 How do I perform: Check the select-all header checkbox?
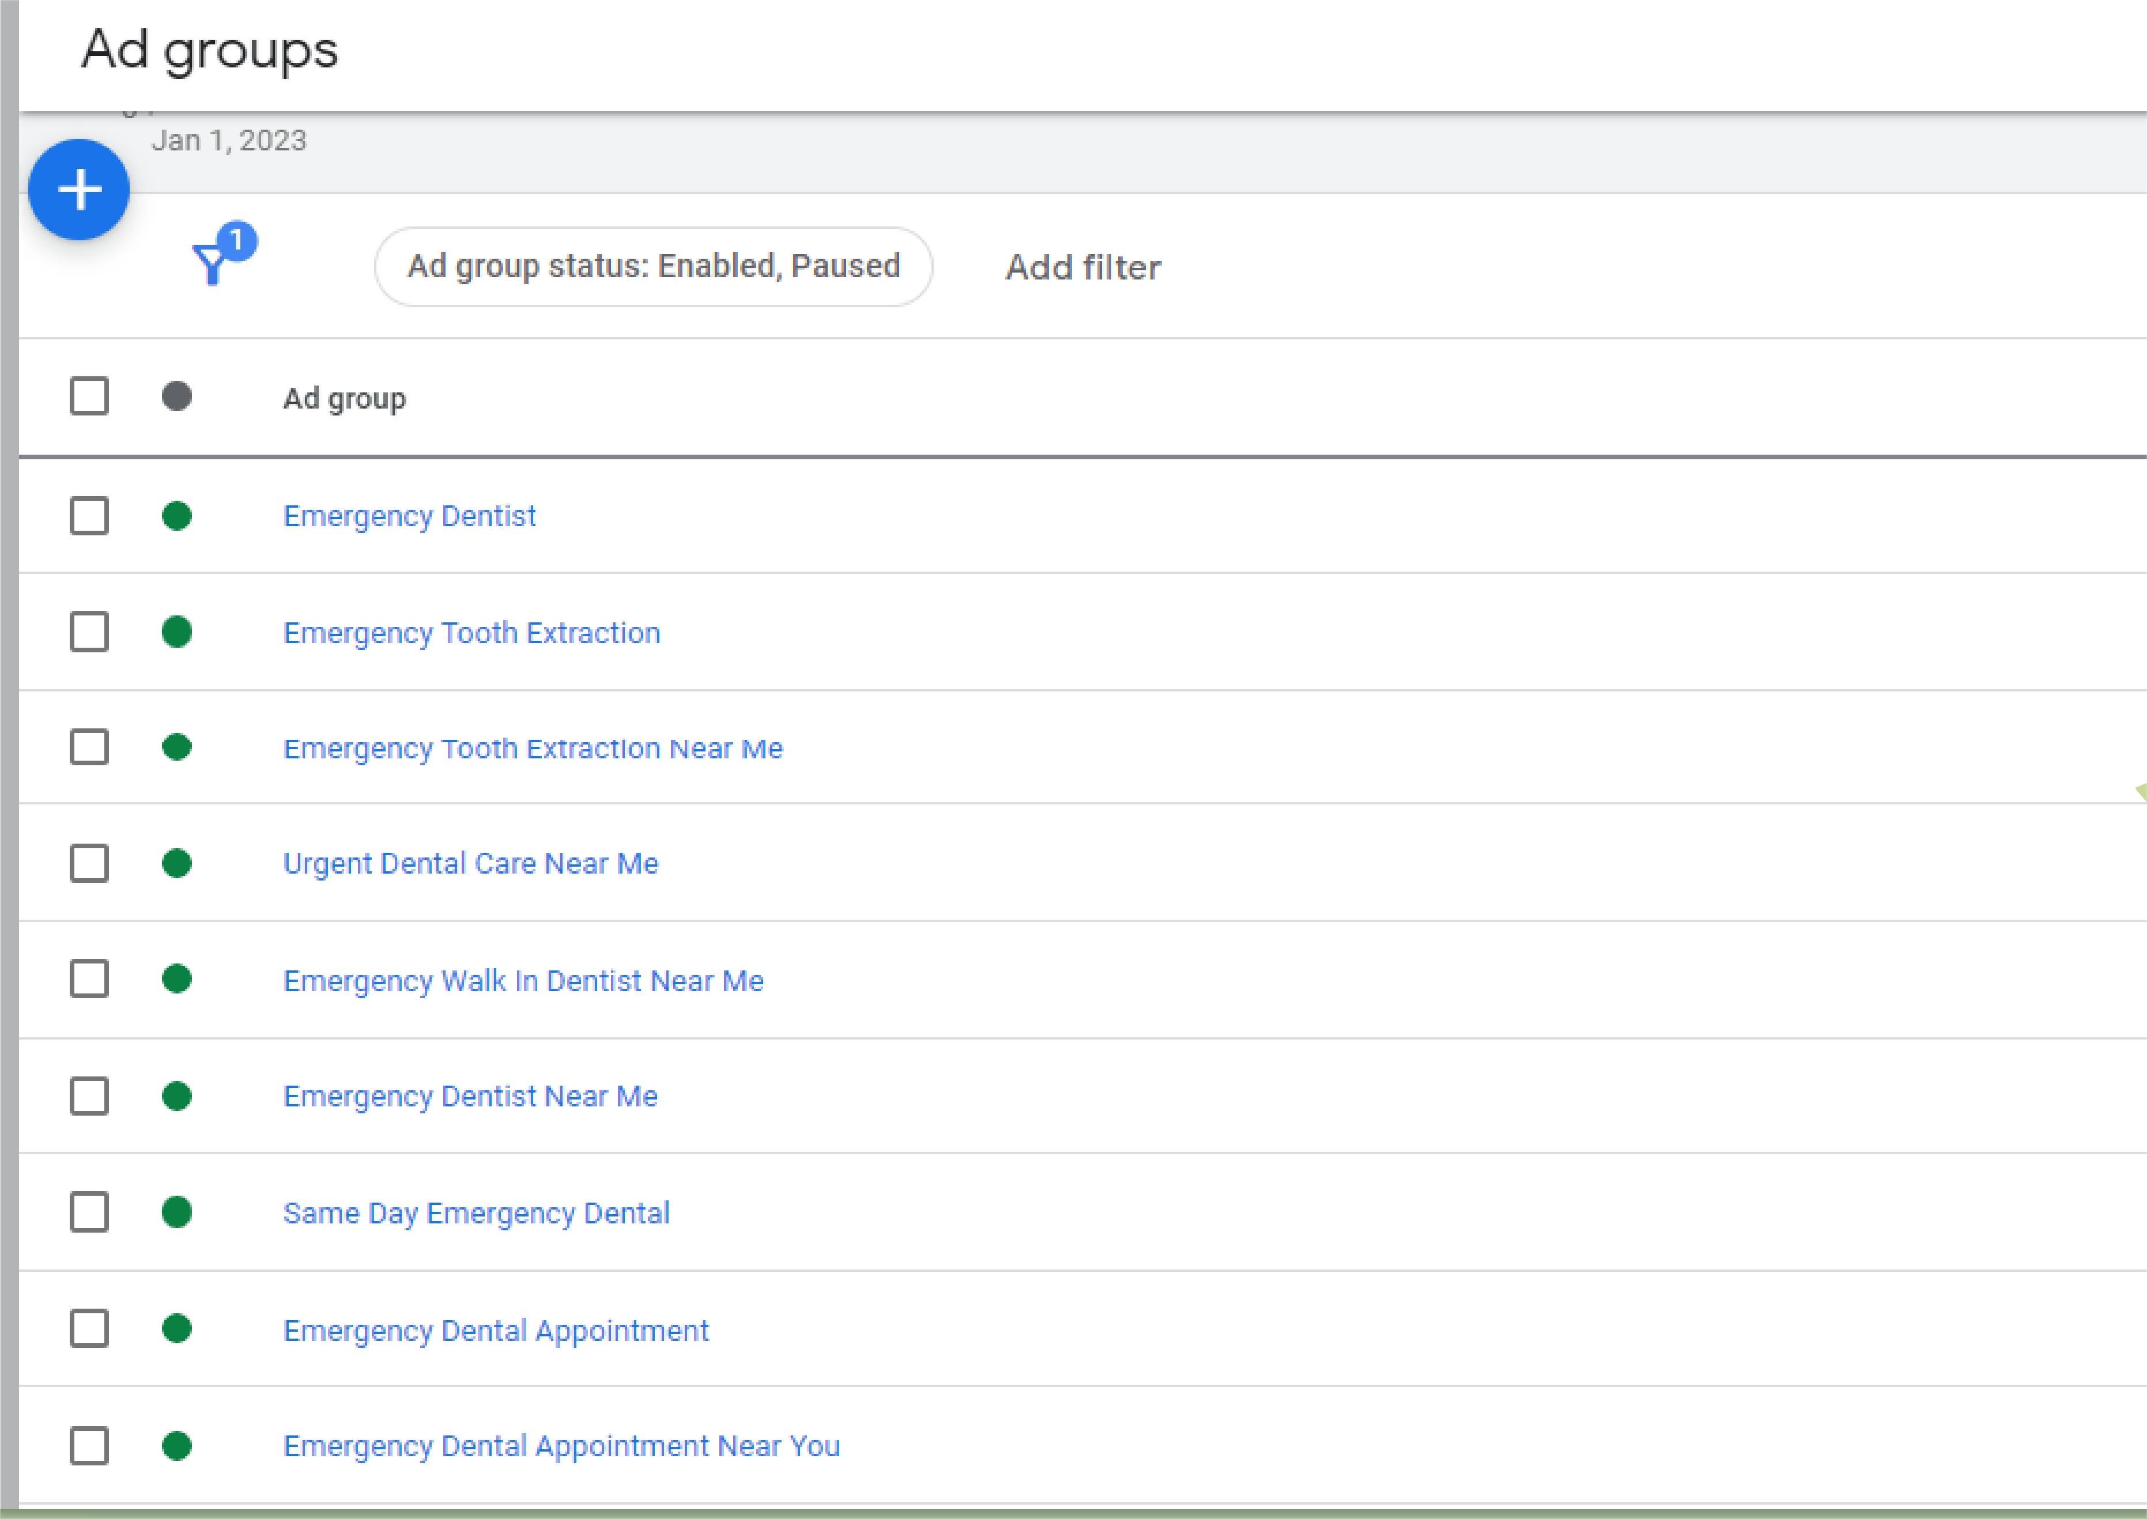coord(89,396)
